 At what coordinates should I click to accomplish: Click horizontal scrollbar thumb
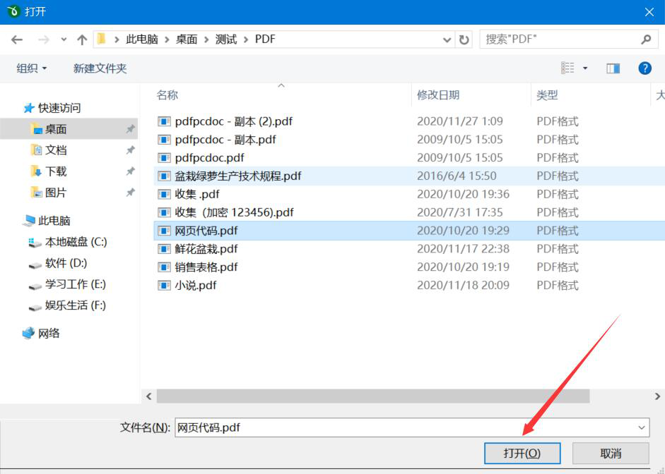(x=373, y=396)
